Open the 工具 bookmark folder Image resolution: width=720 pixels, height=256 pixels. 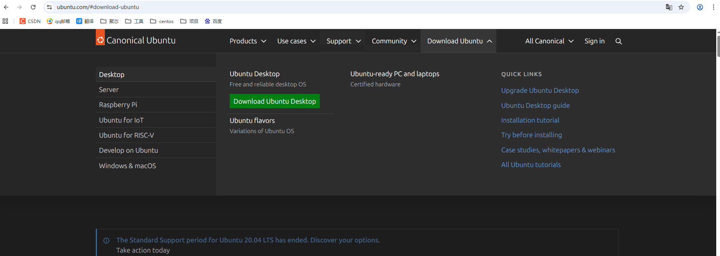134,21
